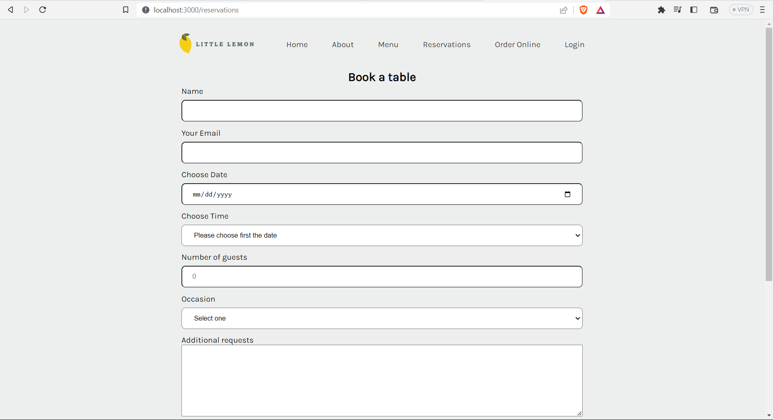773x420 pixels.
Task: Click the vertical page scrollbar thumb
Action: [769, 153]
